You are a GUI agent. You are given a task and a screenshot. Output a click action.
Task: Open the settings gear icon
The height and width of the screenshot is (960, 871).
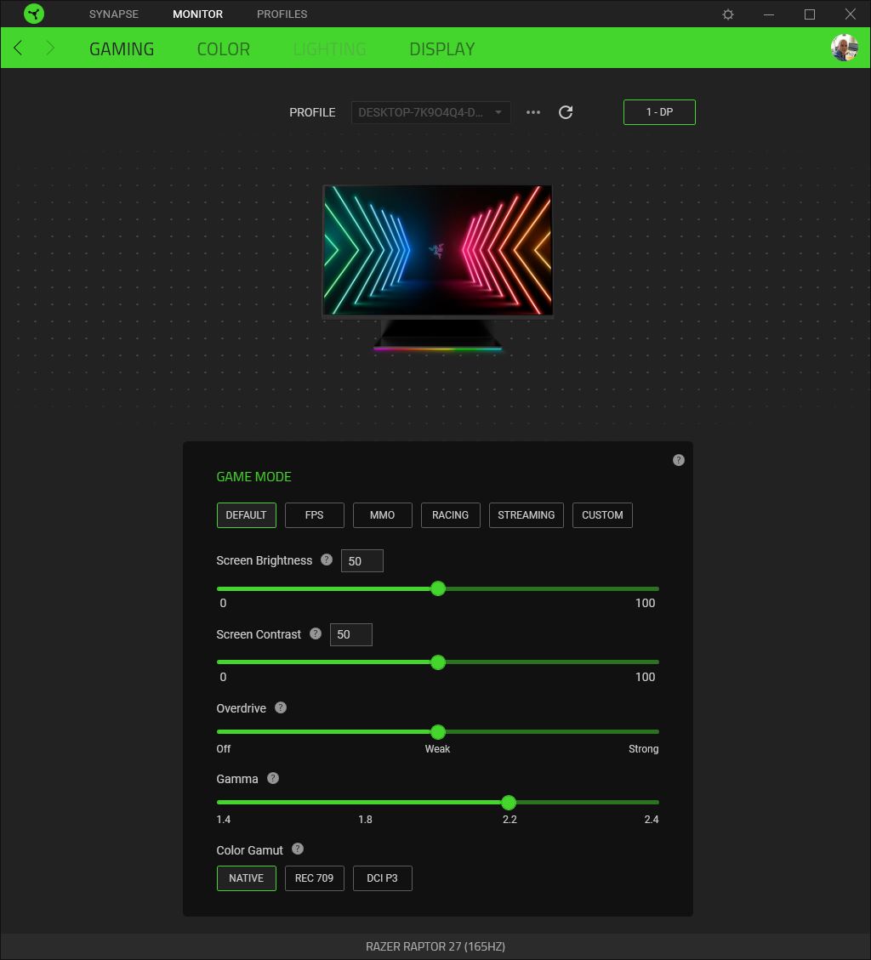727,14
